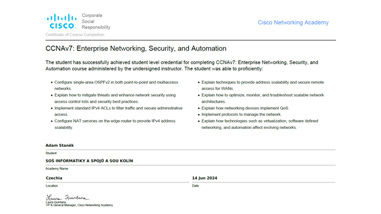Click the 'Academy Name' field label
Viewport: 381px width, 214px height.
click(57, 169)
